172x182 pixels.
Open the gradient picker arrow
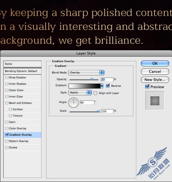pyautogui.click(x=102, y=86)
